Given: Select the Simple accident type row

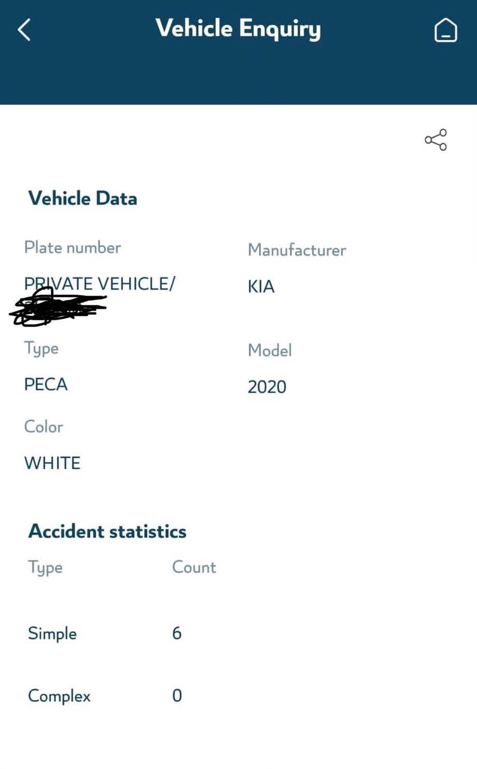Looking at the screenshot, I should [52, 633].
